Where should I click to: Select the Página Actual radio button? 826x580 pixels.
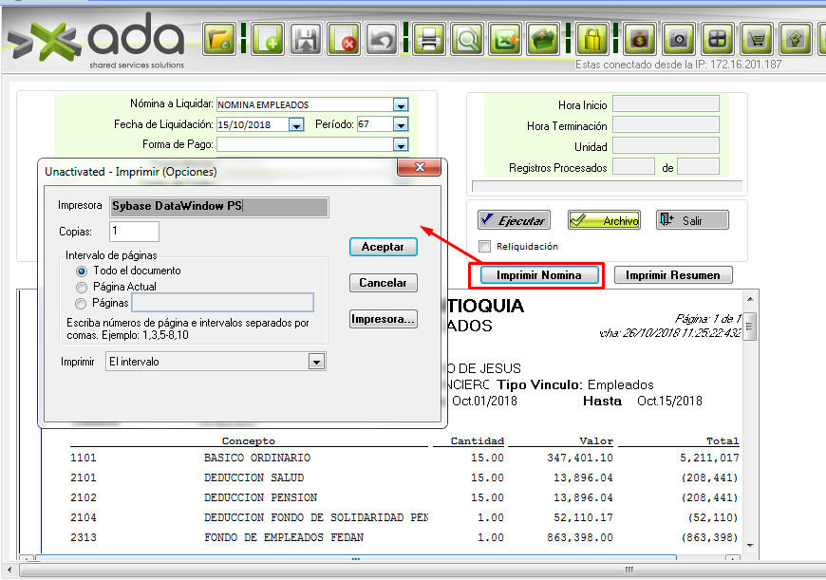tap(82, 287)
